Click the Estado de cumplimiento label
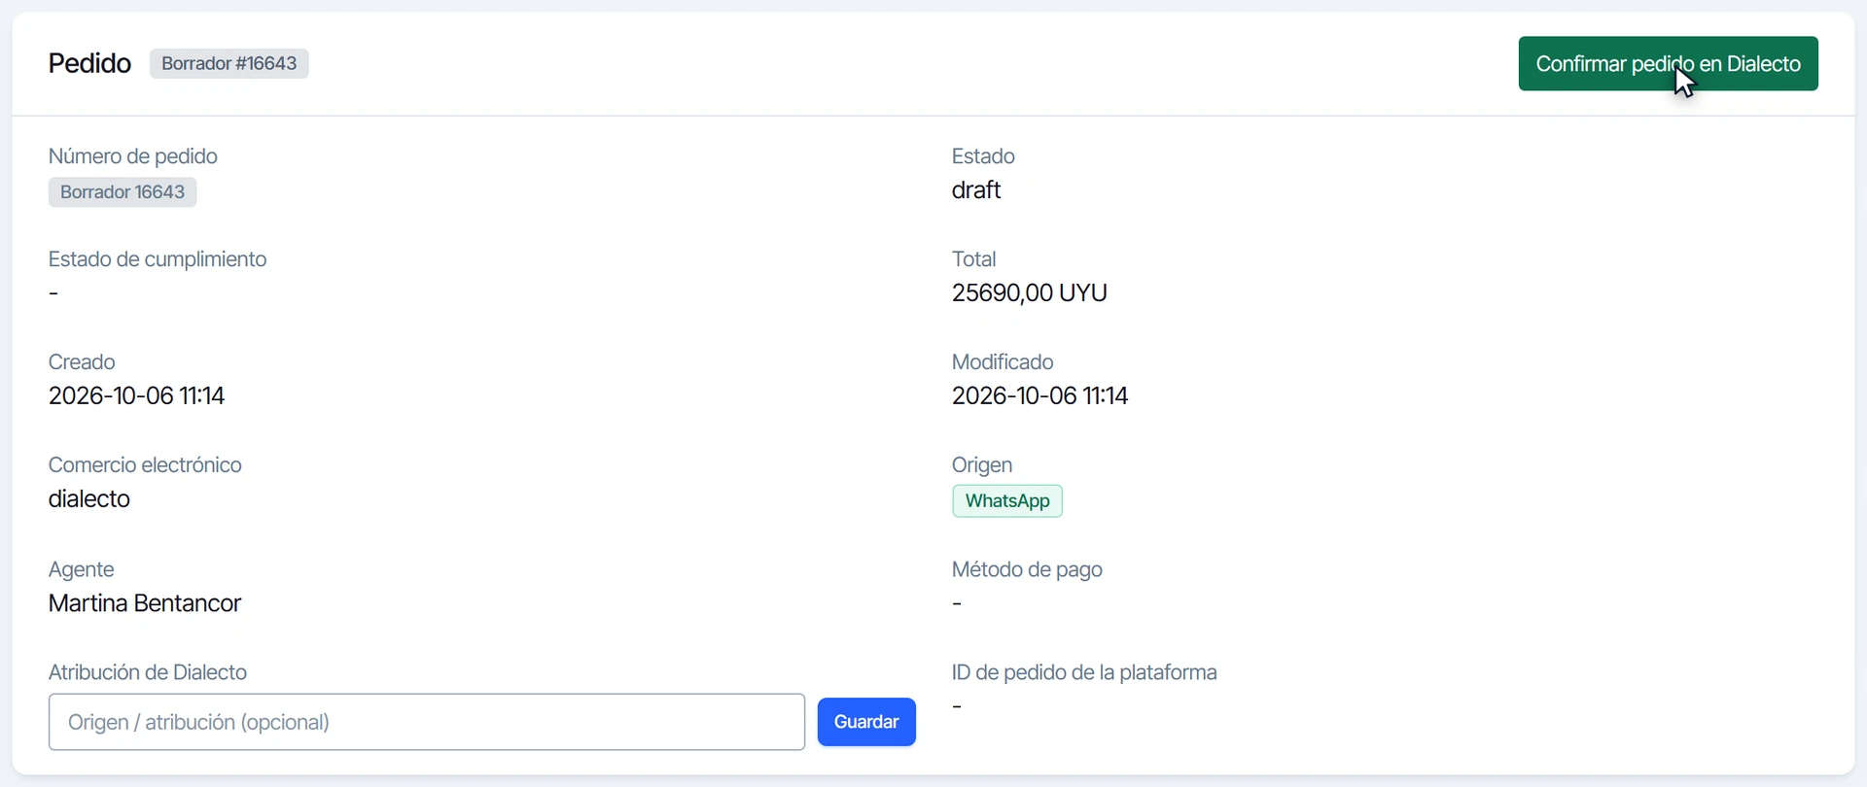 158,259
